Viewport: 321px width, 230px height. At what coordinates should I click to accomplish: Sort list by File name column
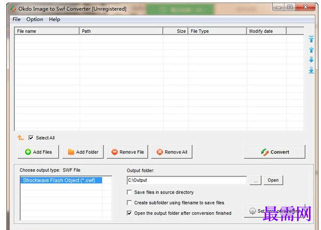tap(47, 31)
